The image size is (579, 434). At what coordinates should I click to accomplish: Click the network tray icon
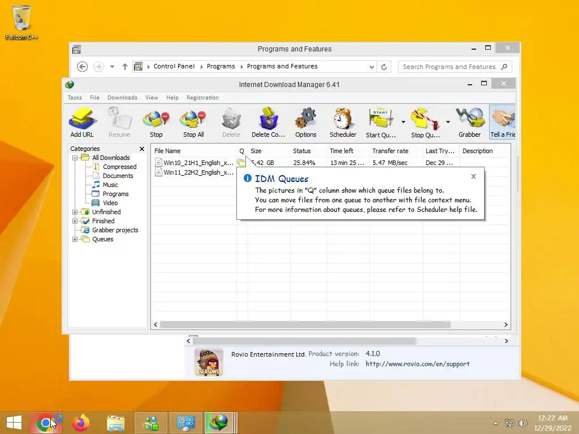(x=509, y=423)
